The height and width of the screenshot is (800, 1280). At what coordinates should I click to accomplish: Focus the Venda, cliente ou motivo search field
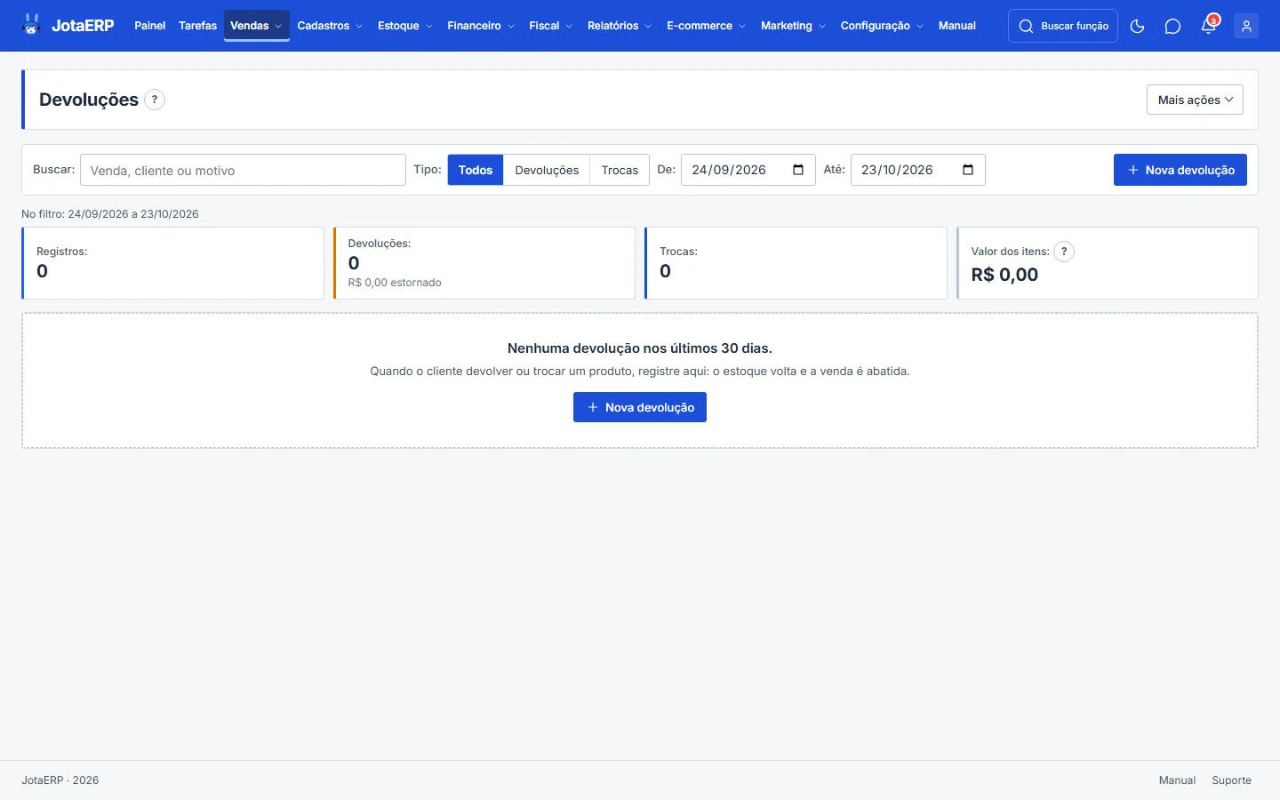pyautogui.click(x=243, y=170)
